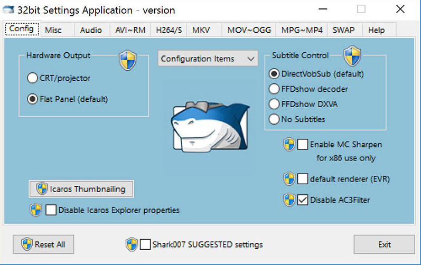Screen dimensions: 421x265
Task: Enable MC Sharpen checkbox
Action: [303, 145]
